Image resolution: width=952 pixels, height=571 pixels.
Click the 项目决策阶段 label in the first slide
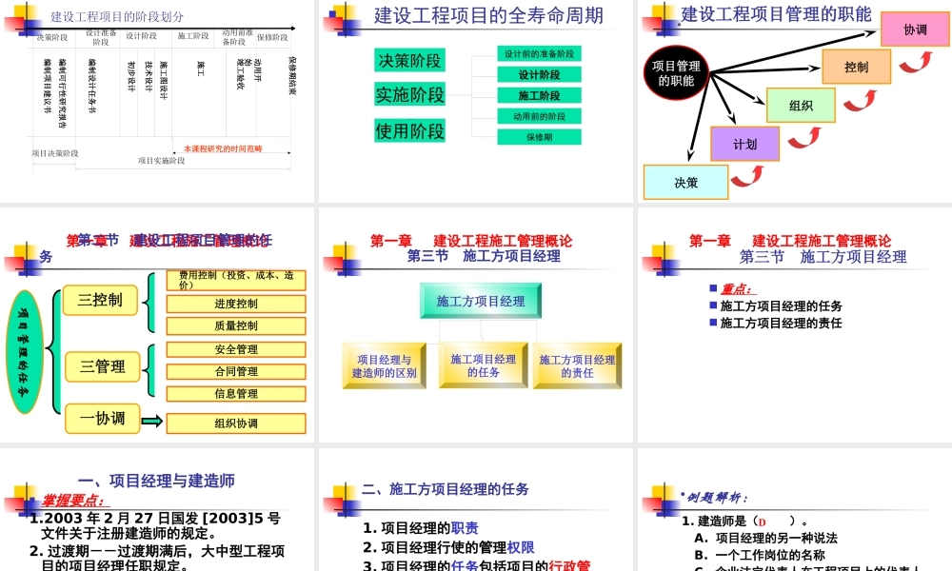click(x=55, y=153)
